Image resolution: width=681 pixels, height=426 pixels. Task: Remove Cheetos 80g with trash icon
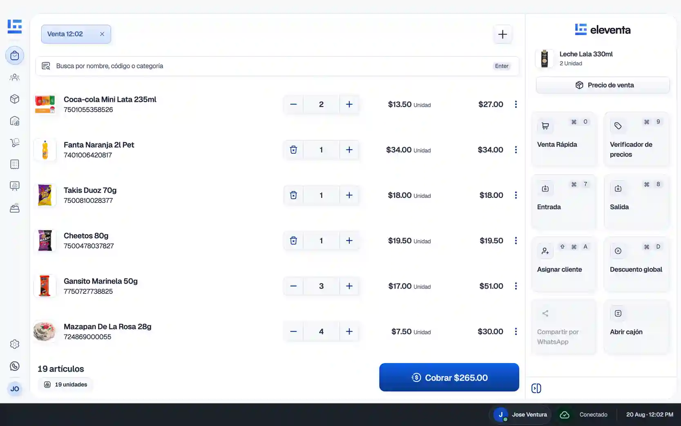click(293, 240)
